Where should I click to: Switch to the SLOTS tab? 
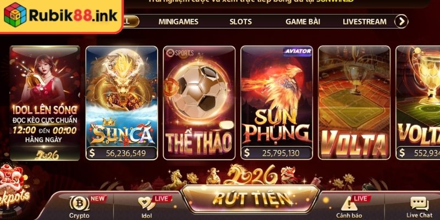240,21
